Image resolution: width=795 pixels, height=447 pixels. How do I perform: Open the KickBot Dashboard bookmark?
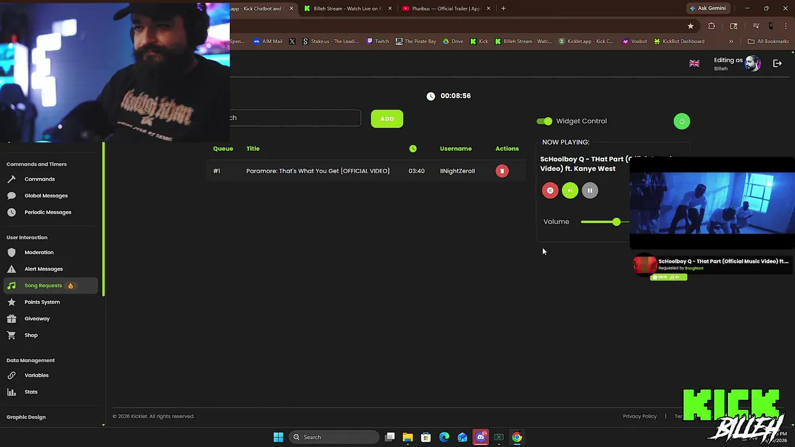pos(679,42)
